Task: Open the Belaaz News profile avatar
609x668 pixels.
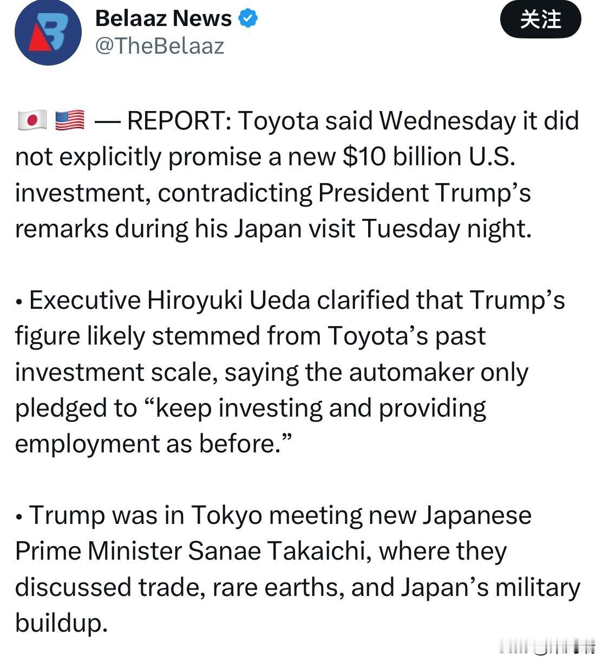Action: pos(48,33)
